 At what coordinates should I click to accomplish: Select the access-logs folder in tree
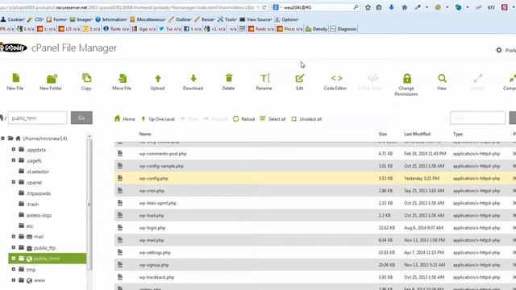pyautogui.click(x=39, y=215)
